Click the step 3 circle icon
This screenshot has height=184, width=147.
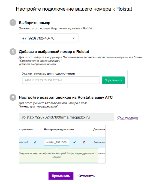[13, 97]
